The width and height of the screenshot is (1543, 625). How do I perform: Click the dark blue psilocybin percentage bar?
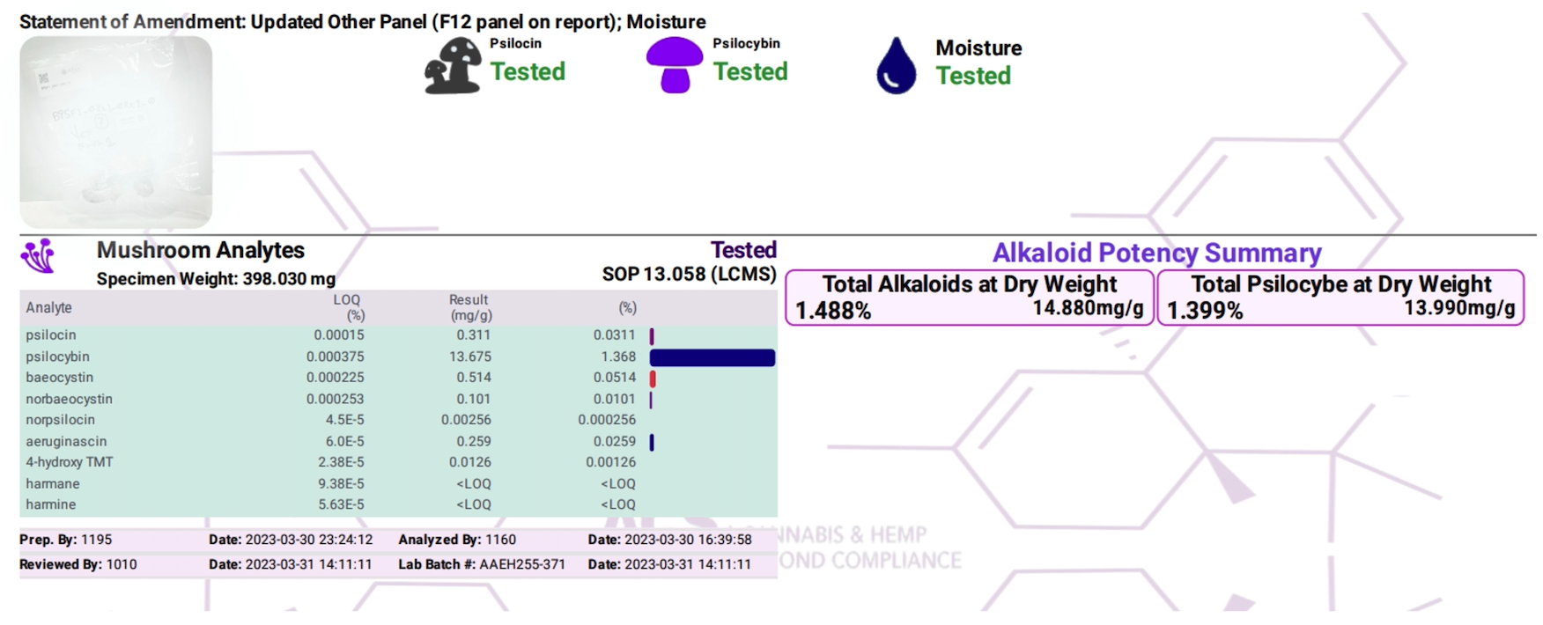(712, 357)
